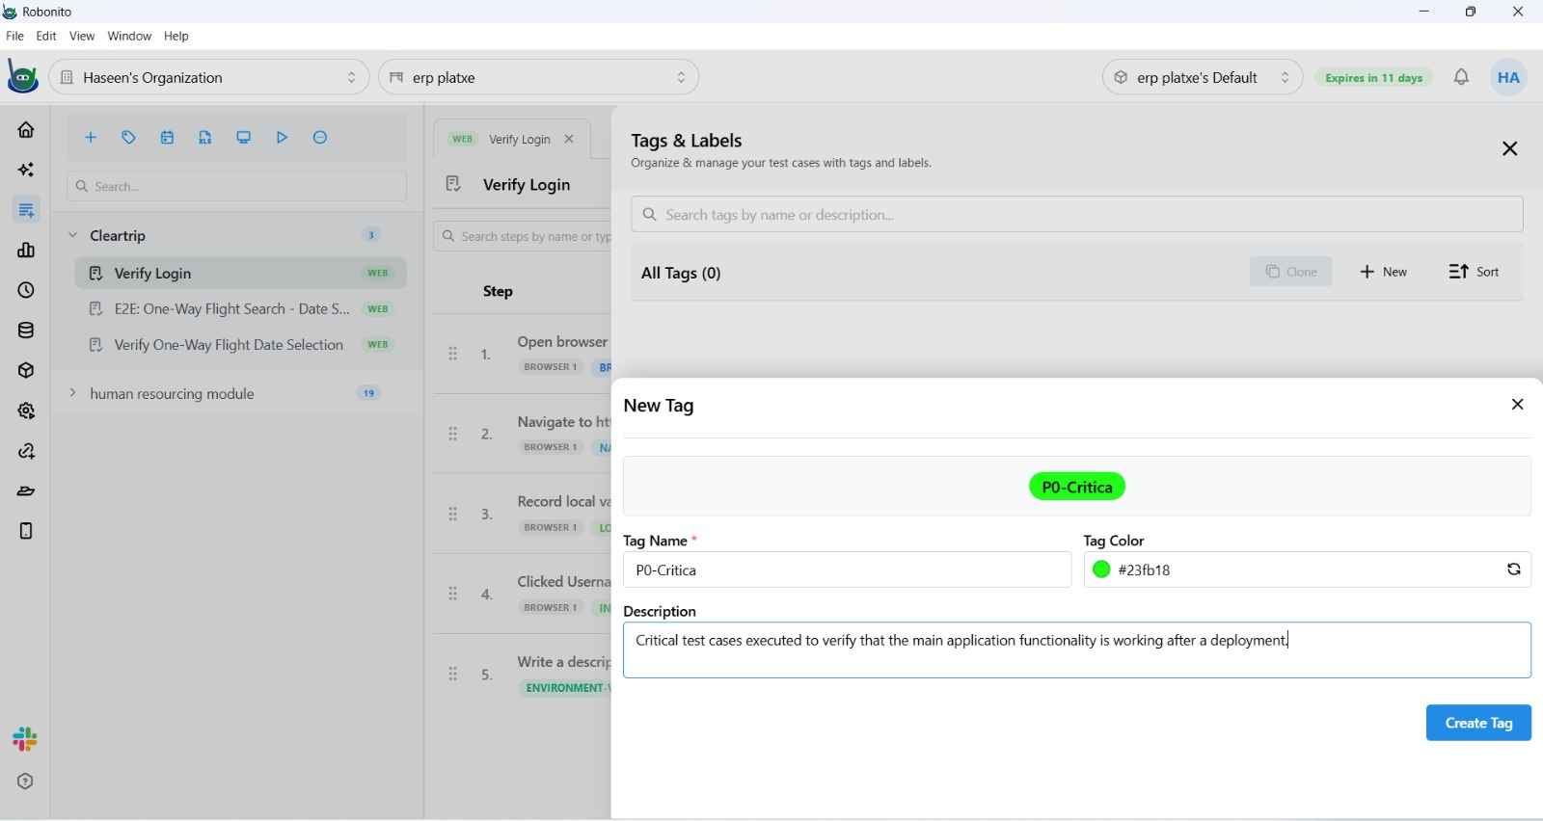Add new item with plus toolbar icon
The width and height of the screenshot is (1543, 821).
point(91,138)
